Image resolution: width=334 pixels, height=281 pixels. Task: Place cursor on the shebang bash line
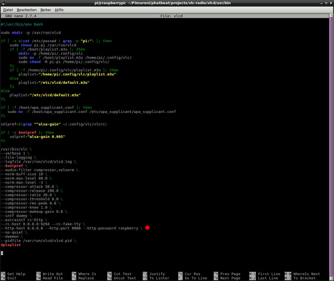(x=22, y=24)
